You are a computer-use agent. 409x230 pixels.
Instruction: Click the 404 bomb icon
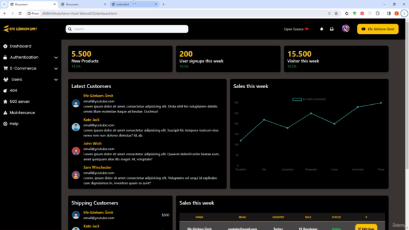[5, 91]
